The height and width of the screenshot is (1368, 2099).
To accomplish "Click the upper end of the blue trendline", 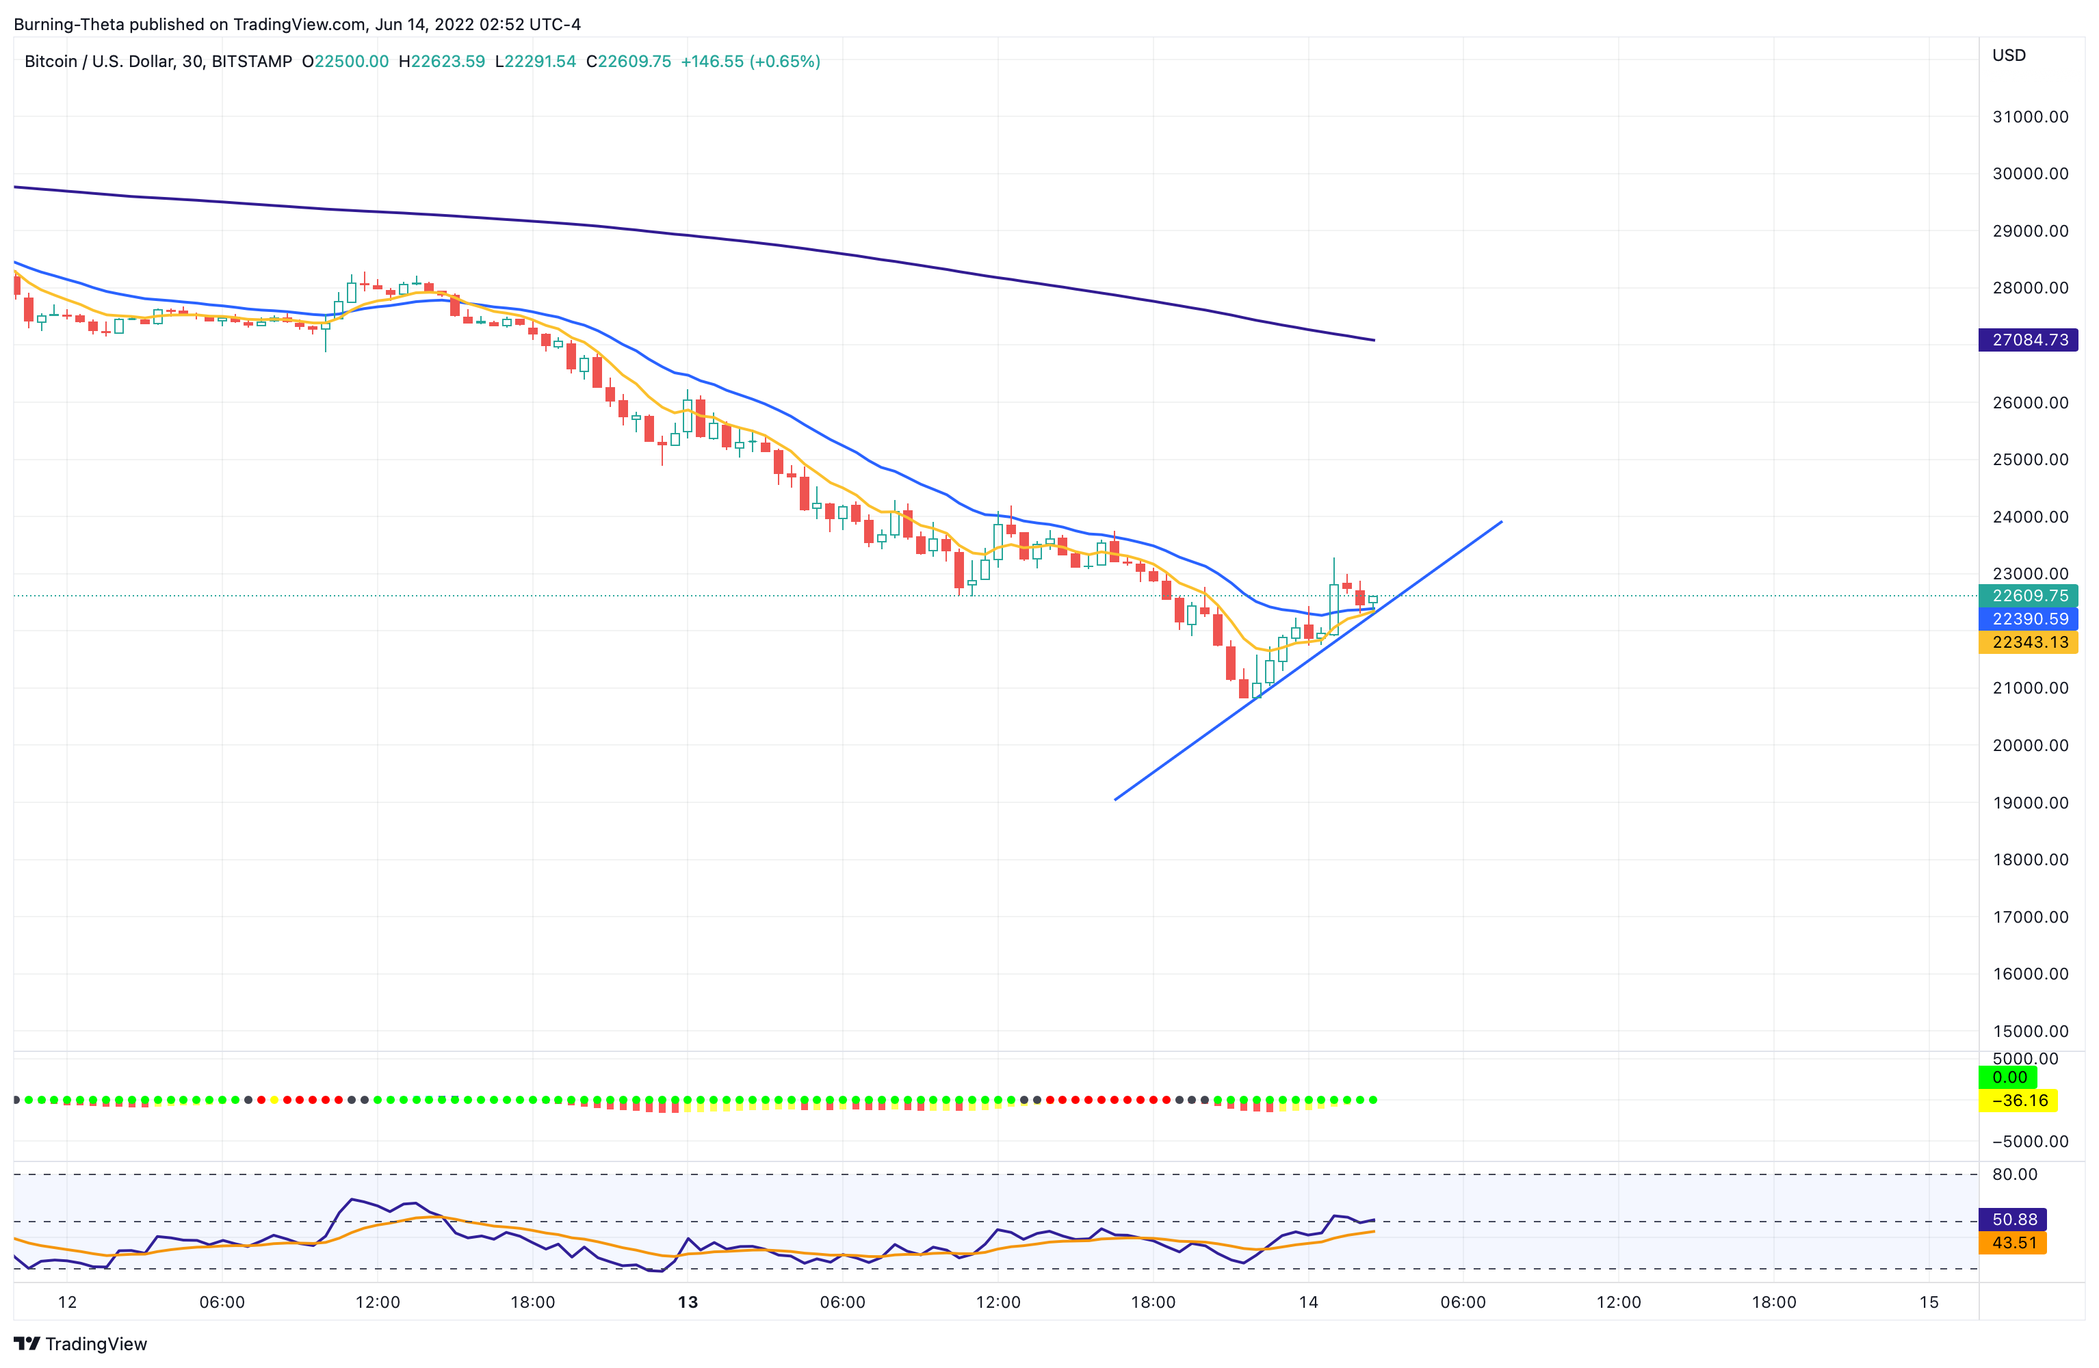I will point(1501,521).
